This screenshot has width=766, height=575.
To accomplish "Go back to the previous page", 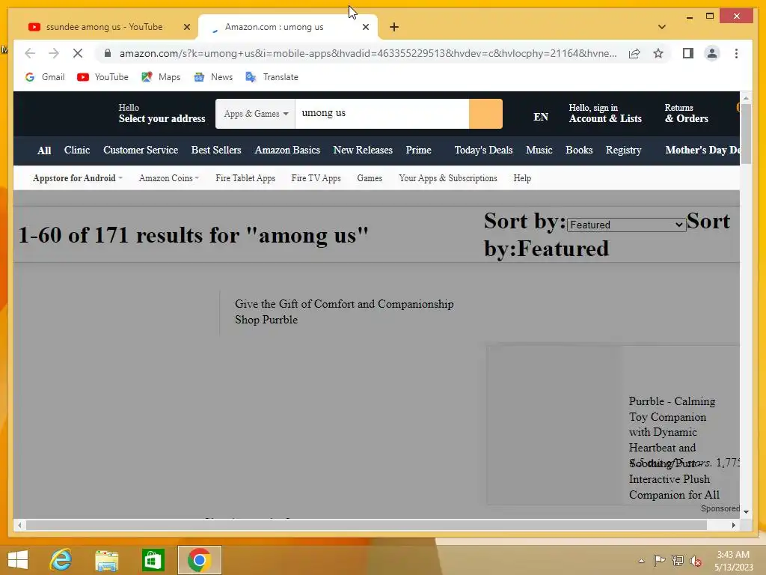I will [x=30, y=53].
